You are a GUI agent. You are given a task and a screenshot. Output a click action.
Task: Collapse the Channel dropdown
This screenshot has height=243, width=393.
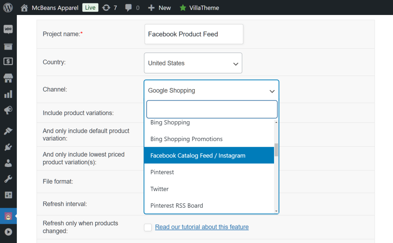coord(211,91)
